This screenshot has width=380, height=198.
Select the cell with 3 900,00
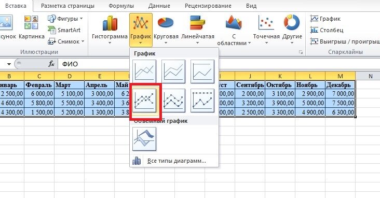(x=280, y=103)
